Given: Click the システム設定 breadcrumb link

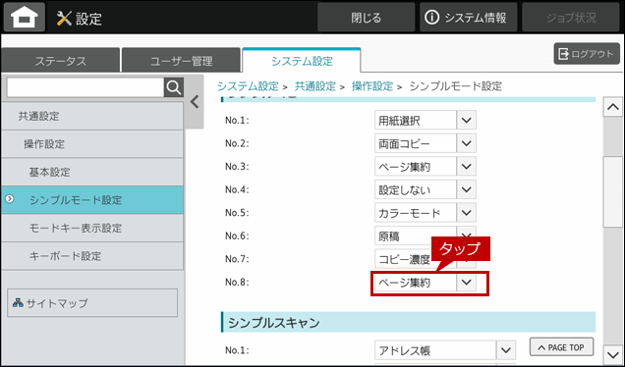Looking at the screenshot, I should pos(248,86).
